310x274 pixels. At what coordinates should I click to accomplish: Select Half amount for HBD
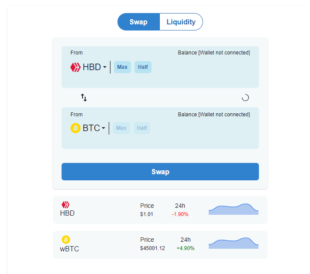[143, 67]
